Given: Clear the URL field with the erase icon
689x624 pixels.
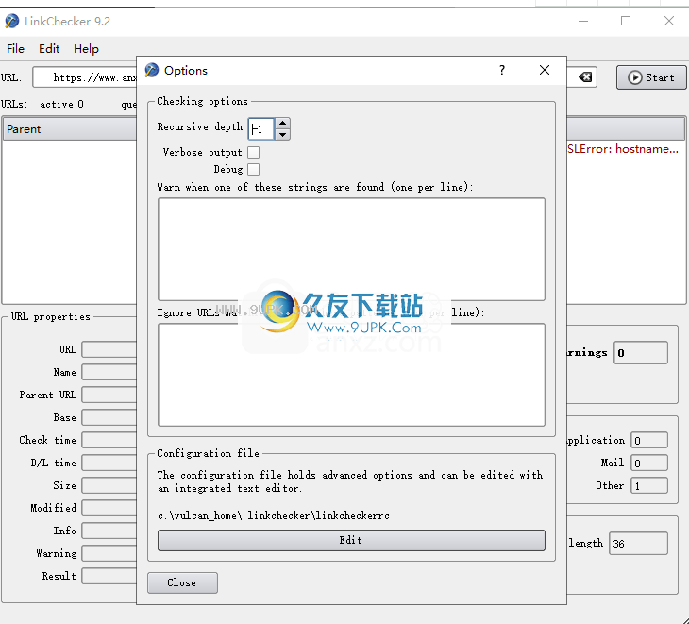Looking at the screenshot, I should coord(585,77).
